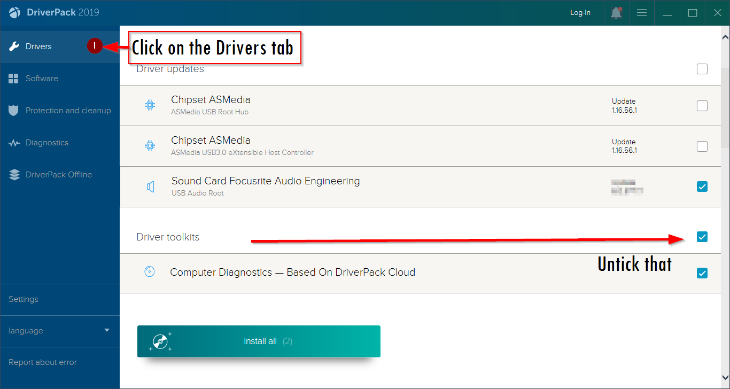This screenshot has height=389, width=730.
Task: Click the Software grid icon
Action: (14, 78)
